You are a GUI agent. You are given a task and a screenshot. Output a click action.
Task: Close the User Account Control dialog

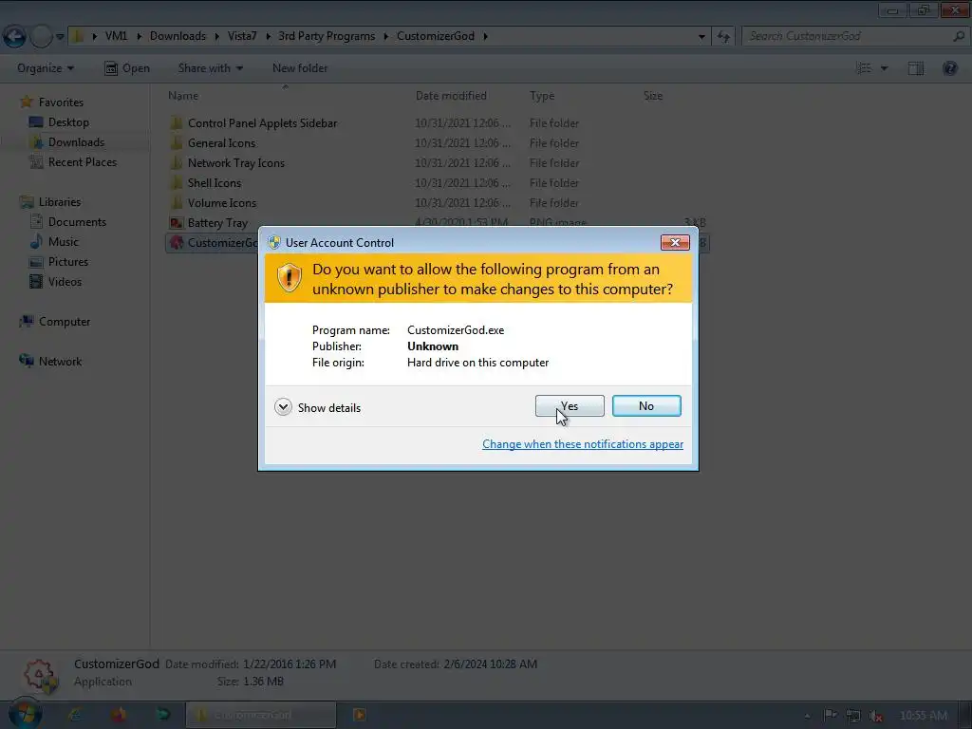pos(675,242)
